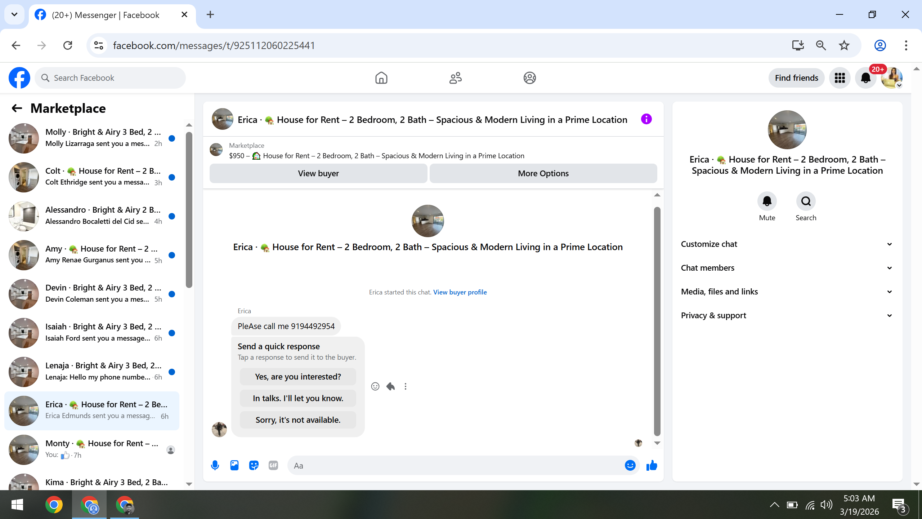Toggle the purple conversation info icon
The height and width of the screenshot is (519, 922).
coord(646,119)
